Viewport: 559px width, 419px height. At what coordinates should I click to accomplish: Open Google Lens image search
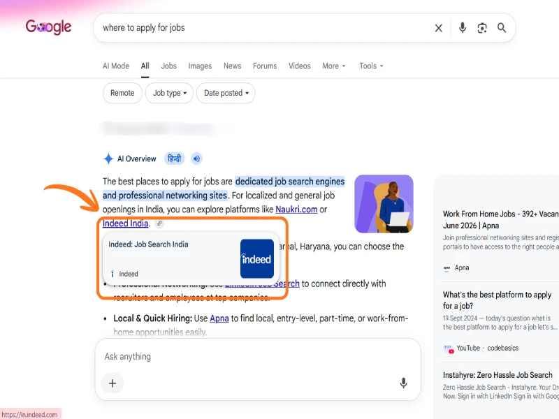coord(482,28)
